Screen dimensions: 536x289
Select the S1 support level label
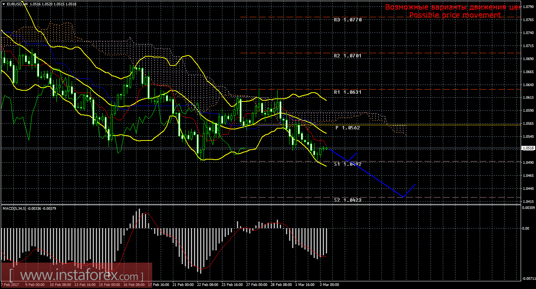[347, 164]
